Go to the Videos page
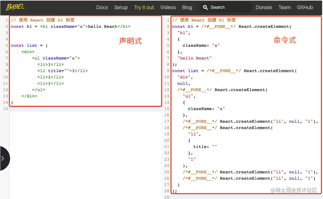The image size is (323, 199). tap(168, 8)
